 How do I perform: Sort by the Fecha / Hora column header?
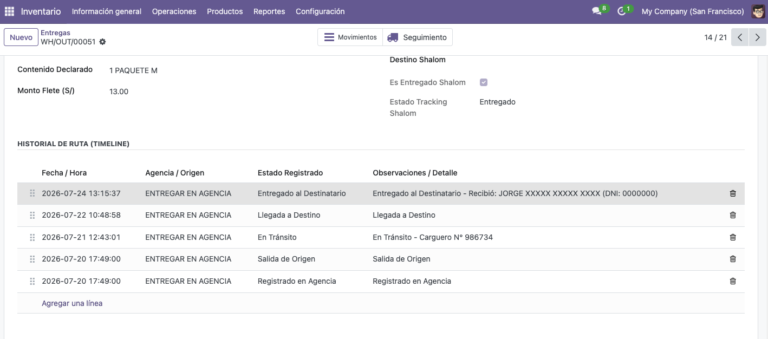tap(64, 173)
